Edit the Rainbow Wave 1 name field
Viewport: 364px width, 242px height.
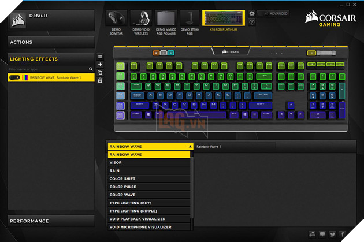[x=235, y=146]
